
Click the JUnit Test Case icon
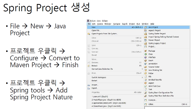pyautogui.click(x=146, y=86)
